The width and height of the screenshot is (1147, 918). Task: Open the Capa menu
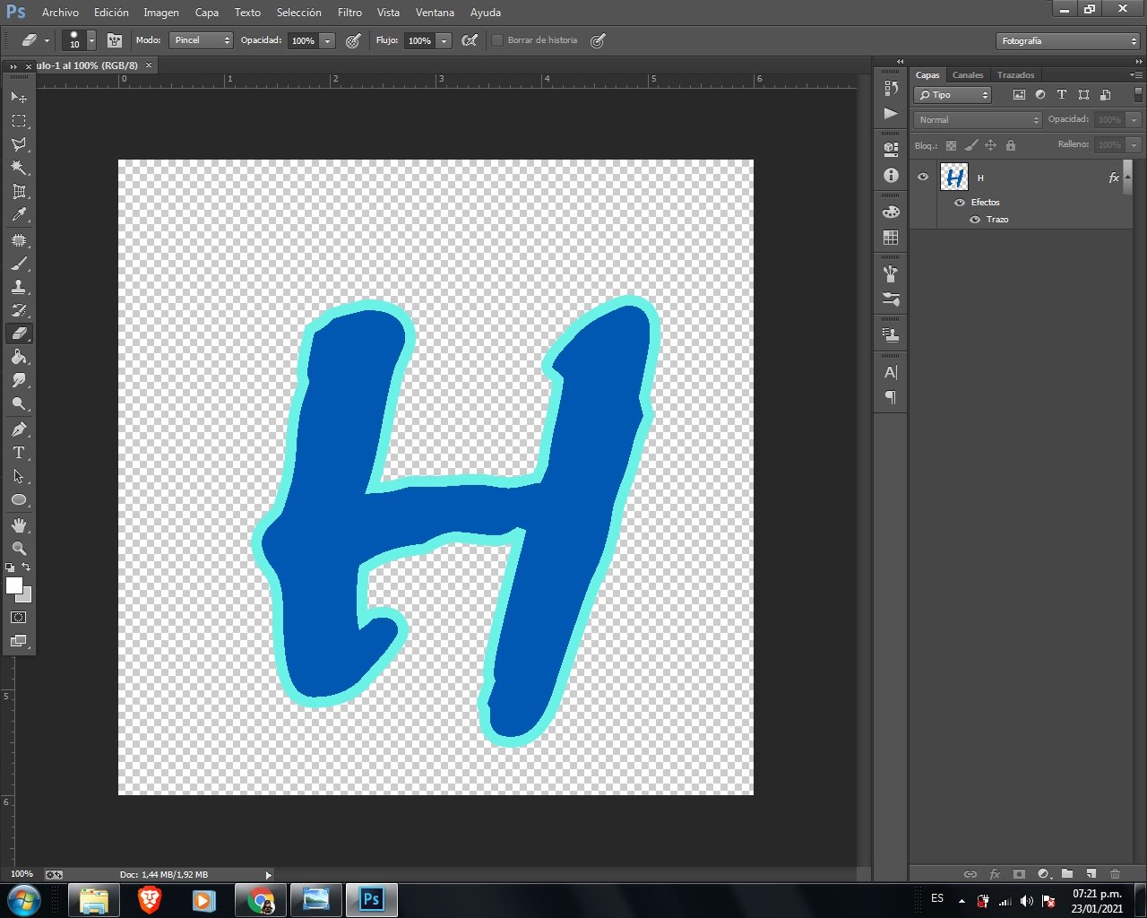tap(207, 13)
